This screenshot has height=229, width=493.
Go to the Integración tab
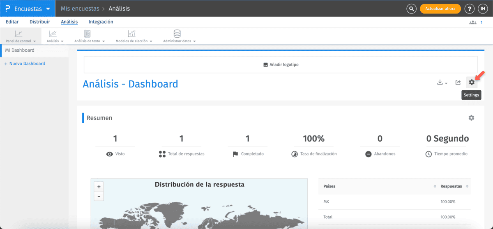(101, 22)
